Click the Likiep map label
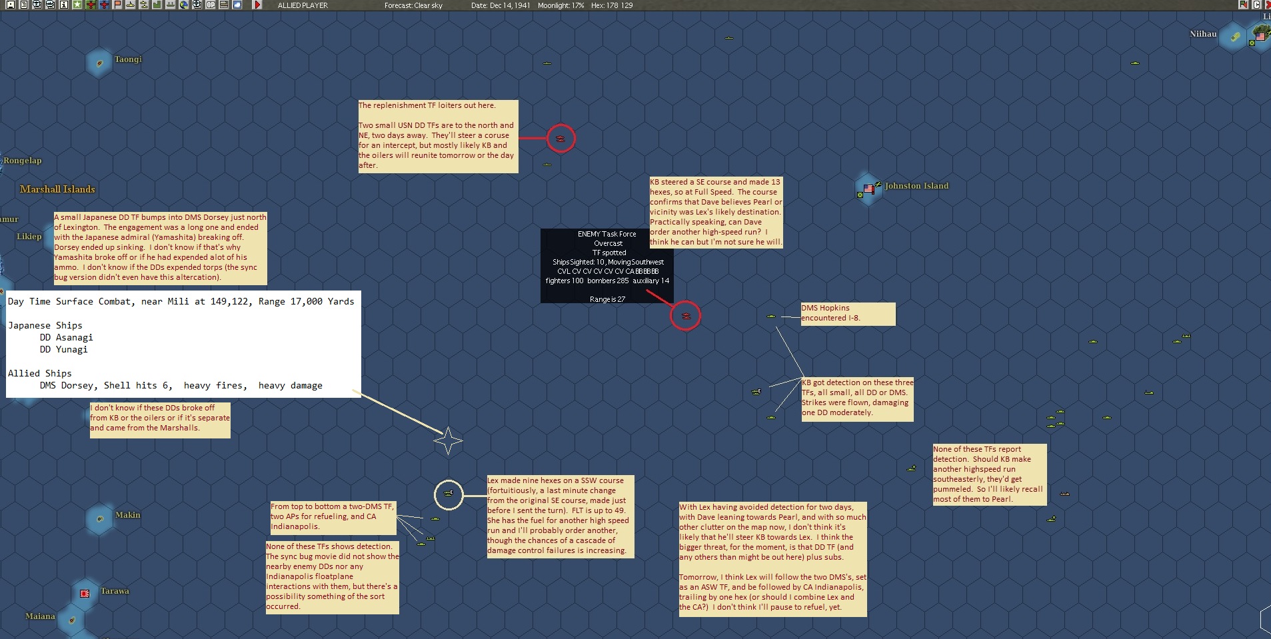1271x639 pixels. [29, 237]
